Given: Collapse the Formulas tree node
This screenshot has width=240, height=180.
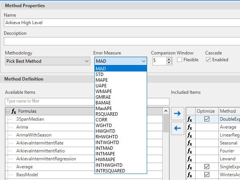Looking at the screenshot, I should (x=8, y=112).
